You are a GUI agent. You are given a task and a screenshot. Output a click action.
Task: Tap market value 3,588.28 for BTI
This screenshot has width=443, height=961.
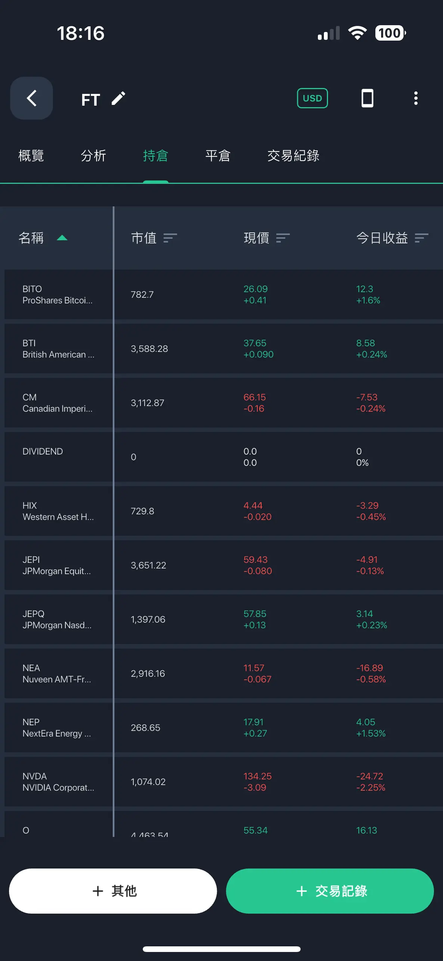pyautogui.click(x=149, y=349)
